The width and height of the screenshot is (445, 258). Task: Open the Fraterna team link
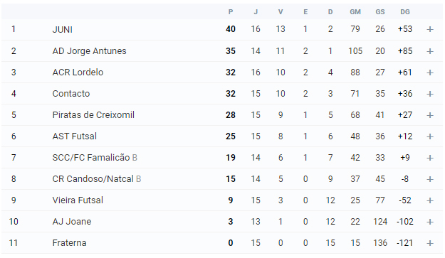[69, 243]
